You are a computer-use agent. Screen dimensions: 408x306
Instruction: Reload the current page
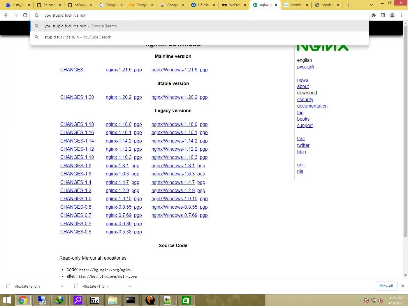click(25, 15)
